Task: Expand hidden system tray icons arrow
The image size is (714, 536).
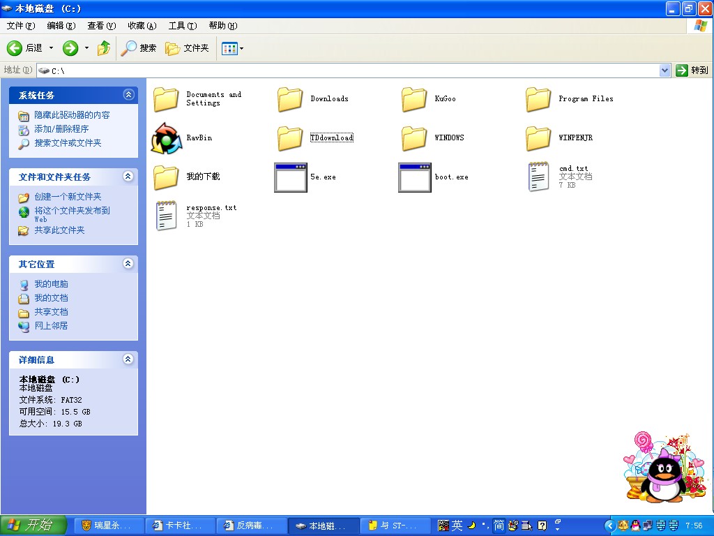Action: click(610, 526)
